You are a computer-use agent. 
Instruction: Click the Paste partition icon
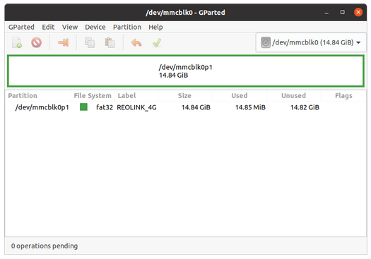(110, 43)
